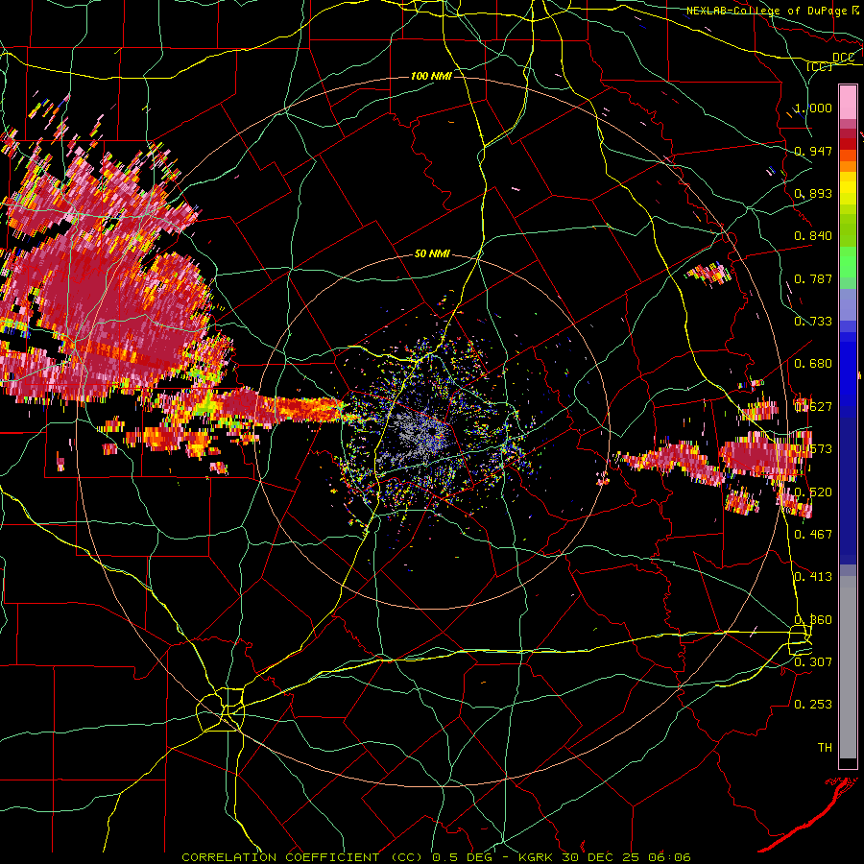Select the 0.253 scale value
This screenshot has height=864, width=864.
click(813, 705)
